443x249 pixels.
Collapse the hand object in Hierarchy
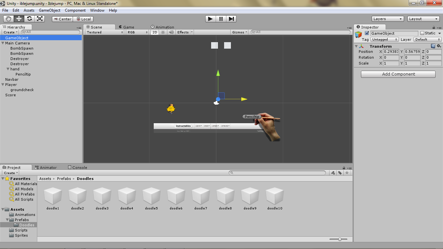[8, 69]
